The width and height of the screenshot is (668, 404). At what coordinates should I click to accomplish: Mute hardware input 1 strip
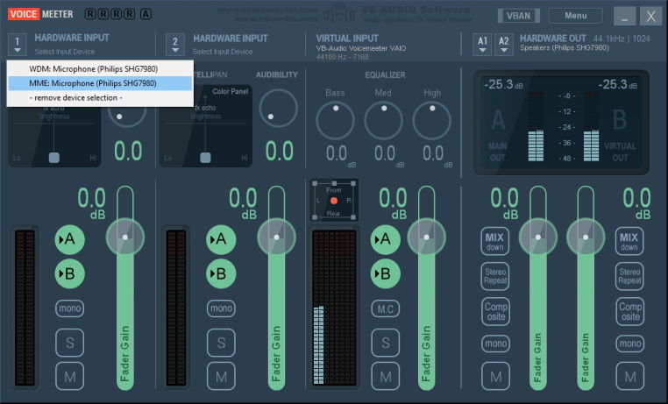click(69, 376)
